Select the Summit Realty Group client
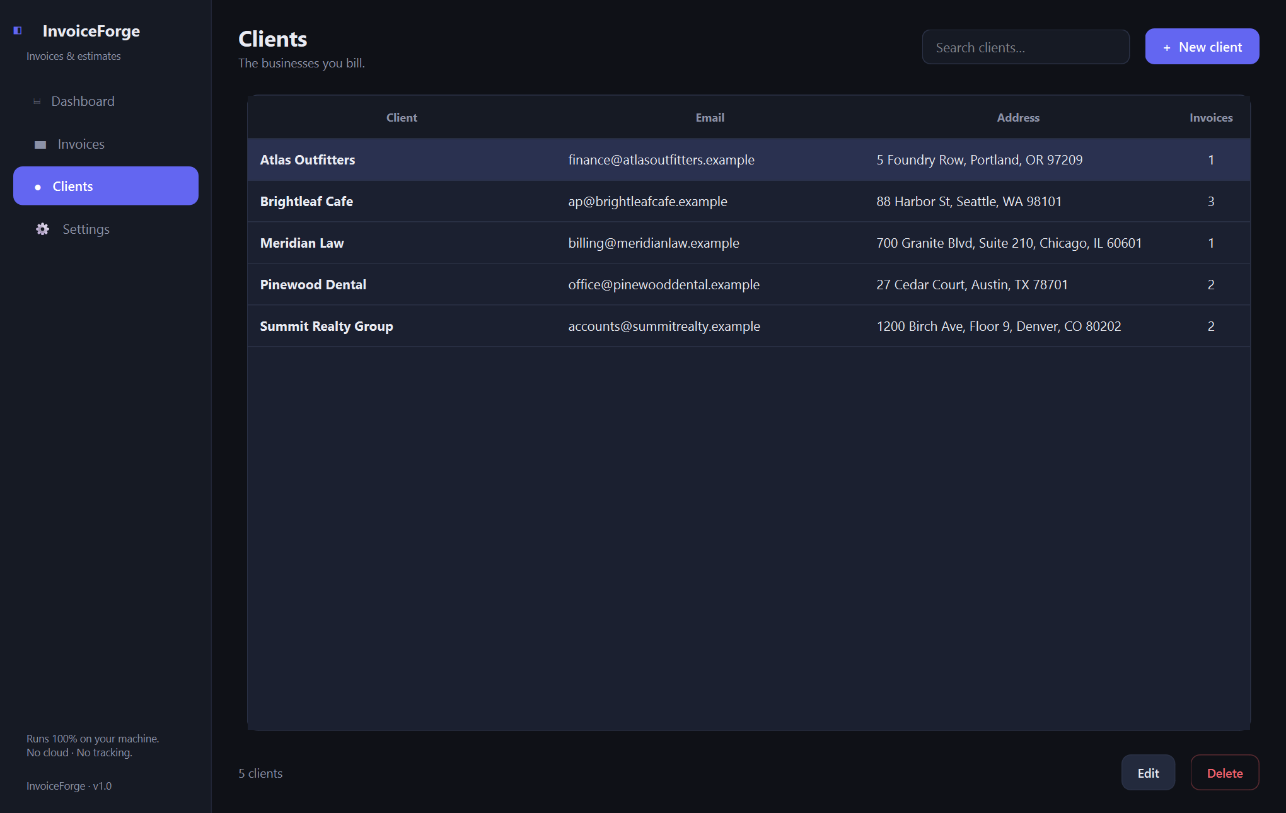The width and height of the screenshot is (1286, 813). pyautogui.click(x=748, y=326)
